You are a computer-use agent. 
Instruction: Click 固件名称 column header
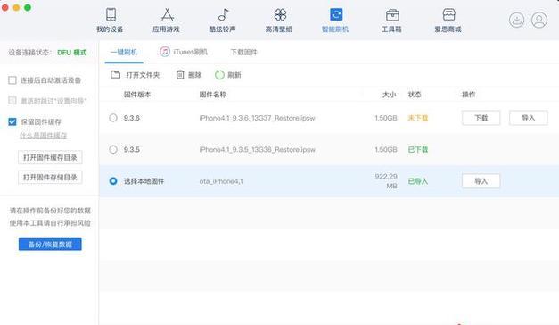(213, 95)
